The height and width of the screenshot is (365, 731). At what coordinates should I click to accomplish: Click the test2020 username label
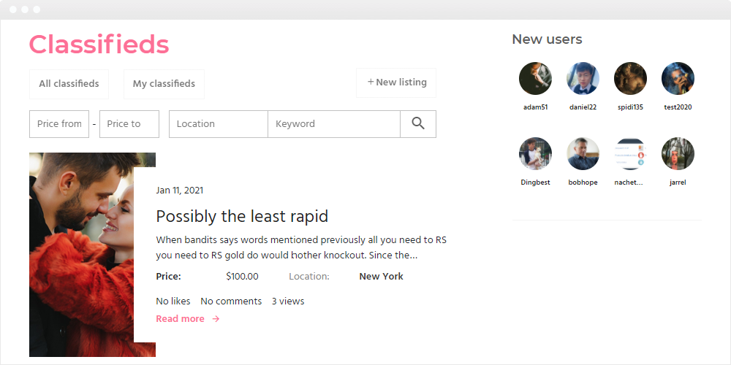click(678, 107)
